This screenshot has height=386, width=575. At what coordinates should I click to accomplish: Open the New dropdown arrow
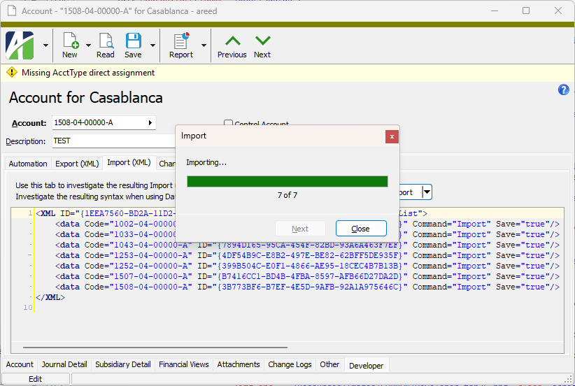click(88, 45)
